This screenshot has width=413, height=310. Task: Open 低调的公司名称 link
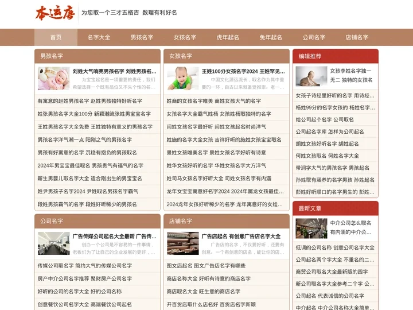coord(335,248)
